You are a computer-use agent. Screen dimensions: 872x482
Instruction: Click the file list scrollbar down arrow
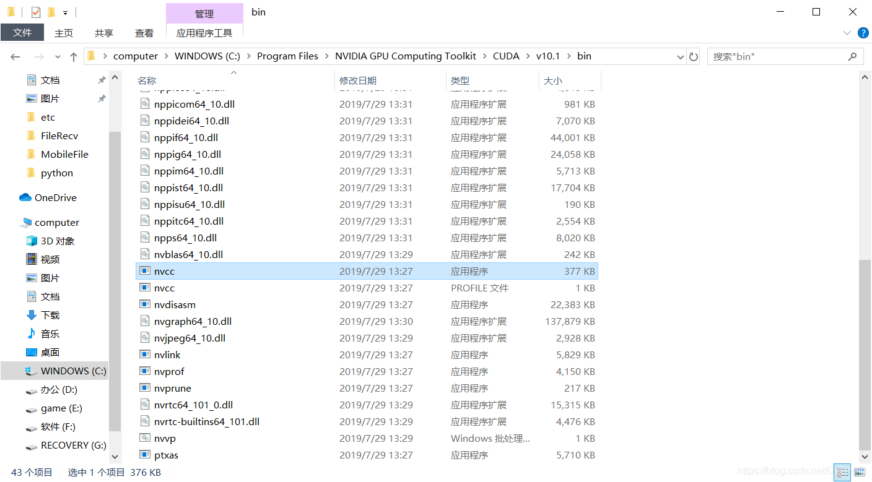[x=865, y=456]
